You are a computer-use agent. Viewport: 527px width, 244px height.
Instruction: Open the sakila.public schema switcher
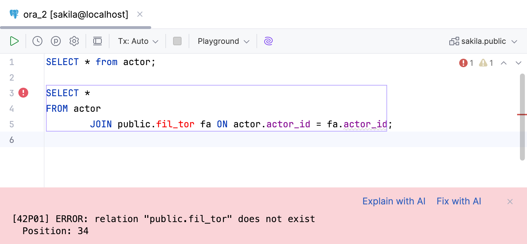pos(483,41)
